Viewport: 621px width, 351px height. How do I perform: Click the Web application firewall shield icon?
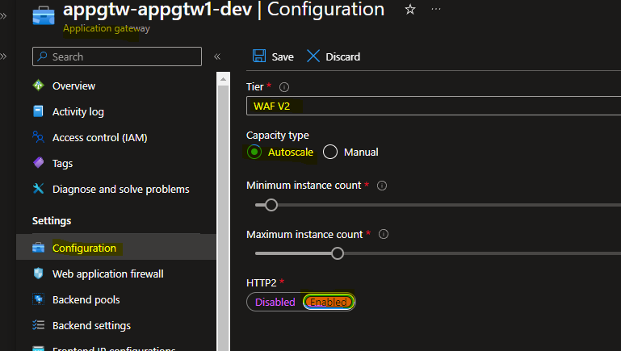(x=39, y=274)
